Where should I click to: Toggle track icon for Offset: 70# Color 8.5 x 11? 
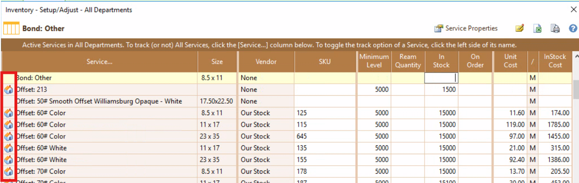(8, 171)
